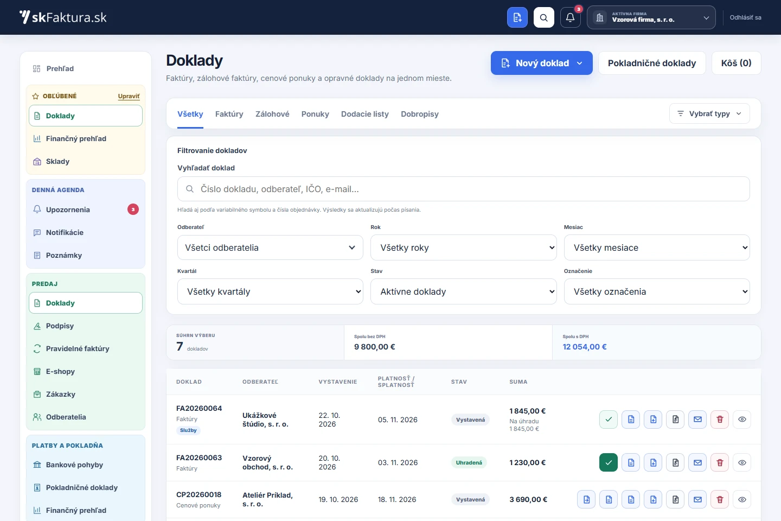The image size is (781, 521).
Task: Expand the Kvartál dropdown
Action: [270, 291]
